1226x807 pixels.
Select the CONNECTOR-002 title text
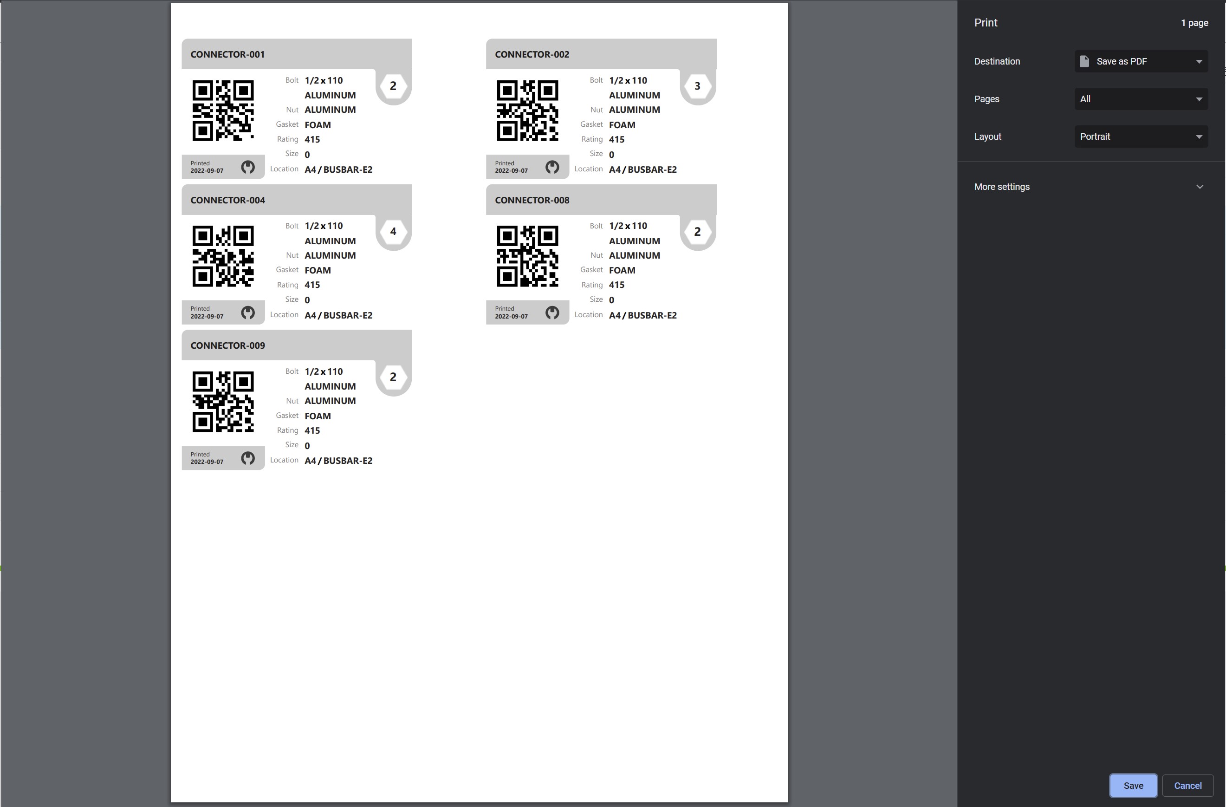[x=532, y=55]
